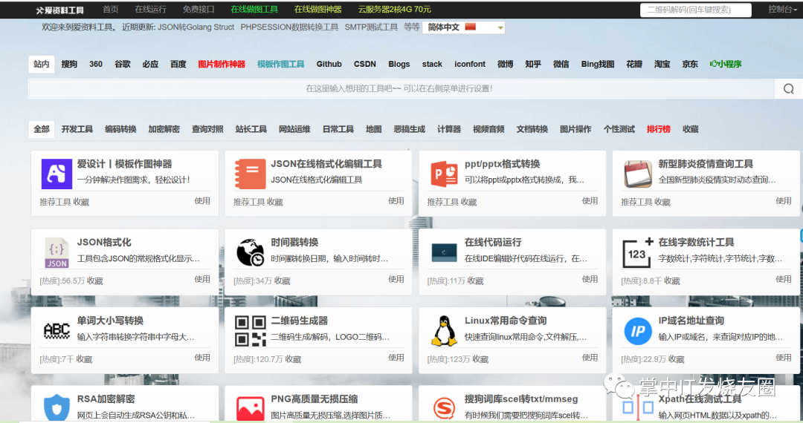Open the 爱设计 template tool icon
This screenshot has height=423, width=803.
[x=57, y=174]
